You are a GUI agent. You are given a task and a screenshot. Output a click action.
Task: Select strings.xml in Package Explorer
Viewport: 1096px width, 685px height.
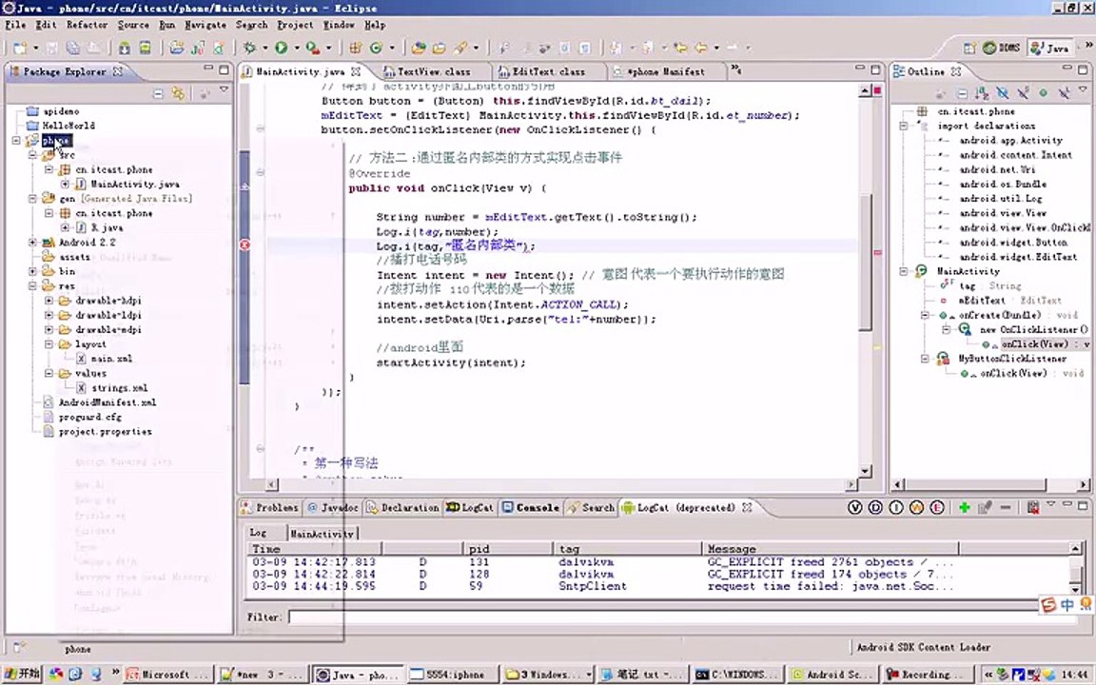point(120,388)
